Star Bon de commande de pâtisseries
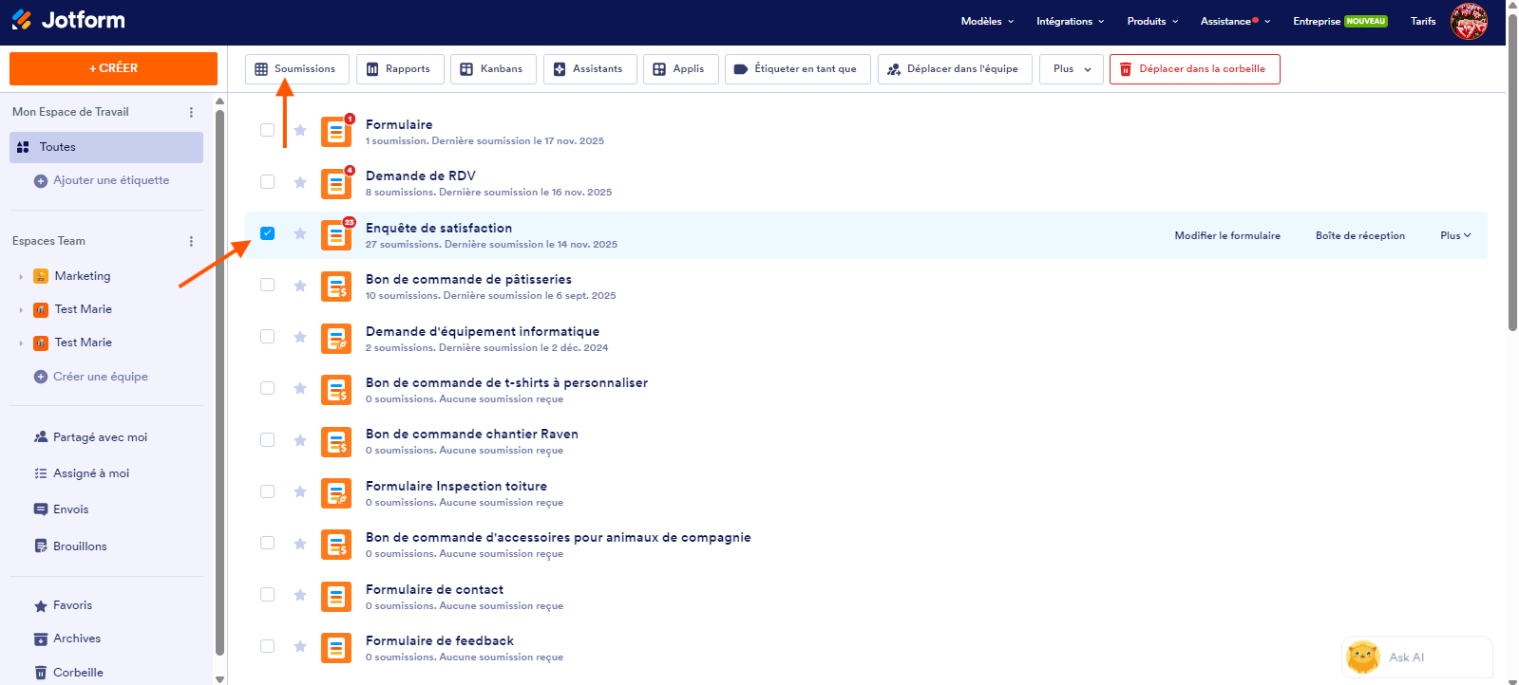Screen dimensions: 1519x685 point(300,286)
